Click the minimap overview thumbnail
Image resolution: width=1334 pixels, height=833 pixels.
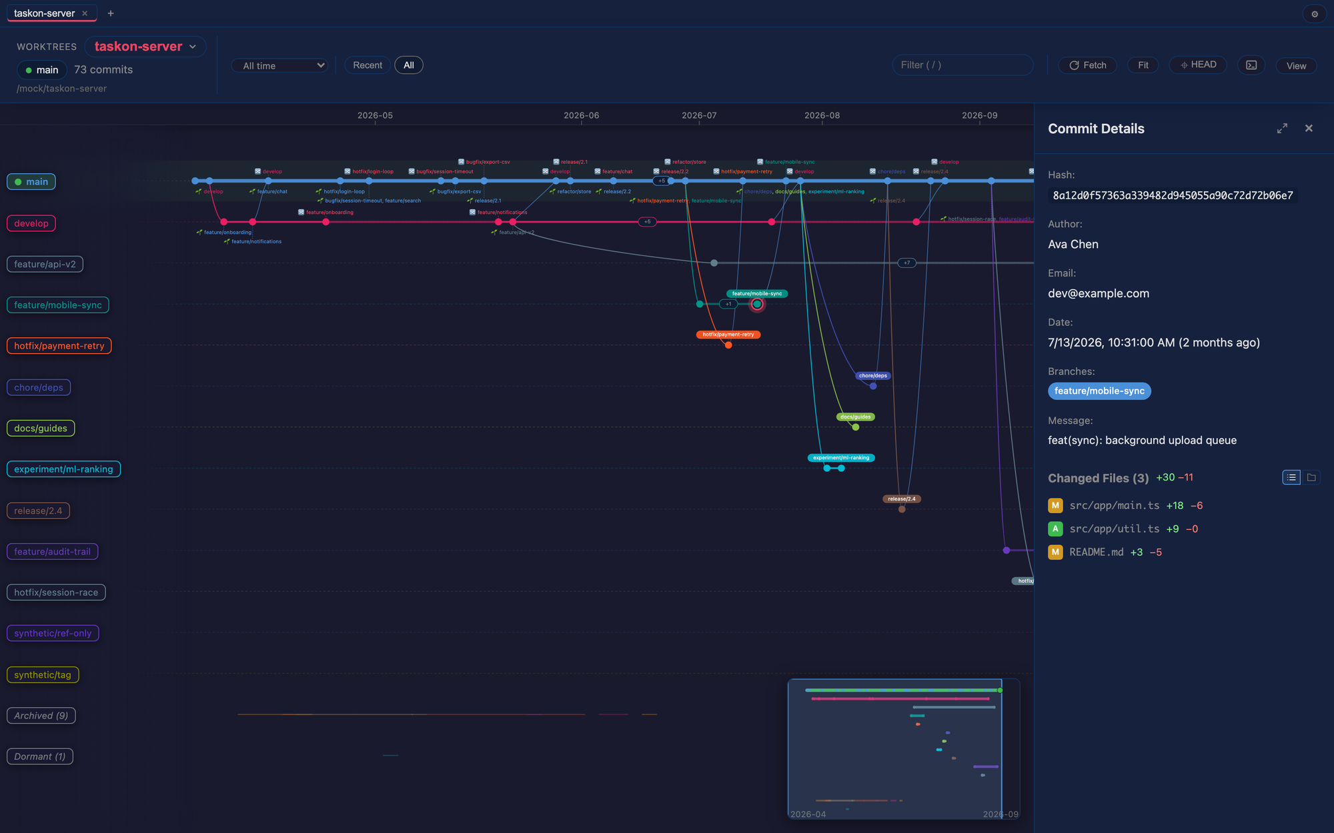click(x=904, y=749)
